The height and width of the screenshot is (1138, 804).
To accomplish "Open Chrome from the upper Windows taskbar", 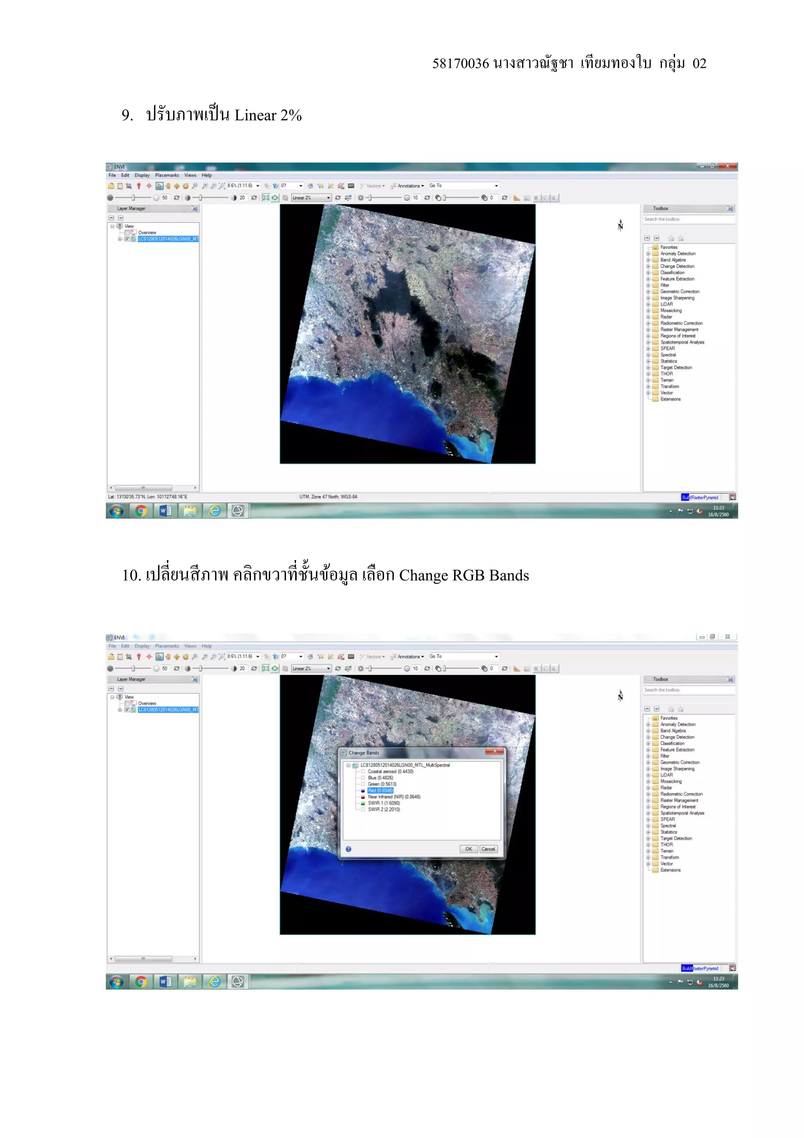I will (x=141, y=510).
